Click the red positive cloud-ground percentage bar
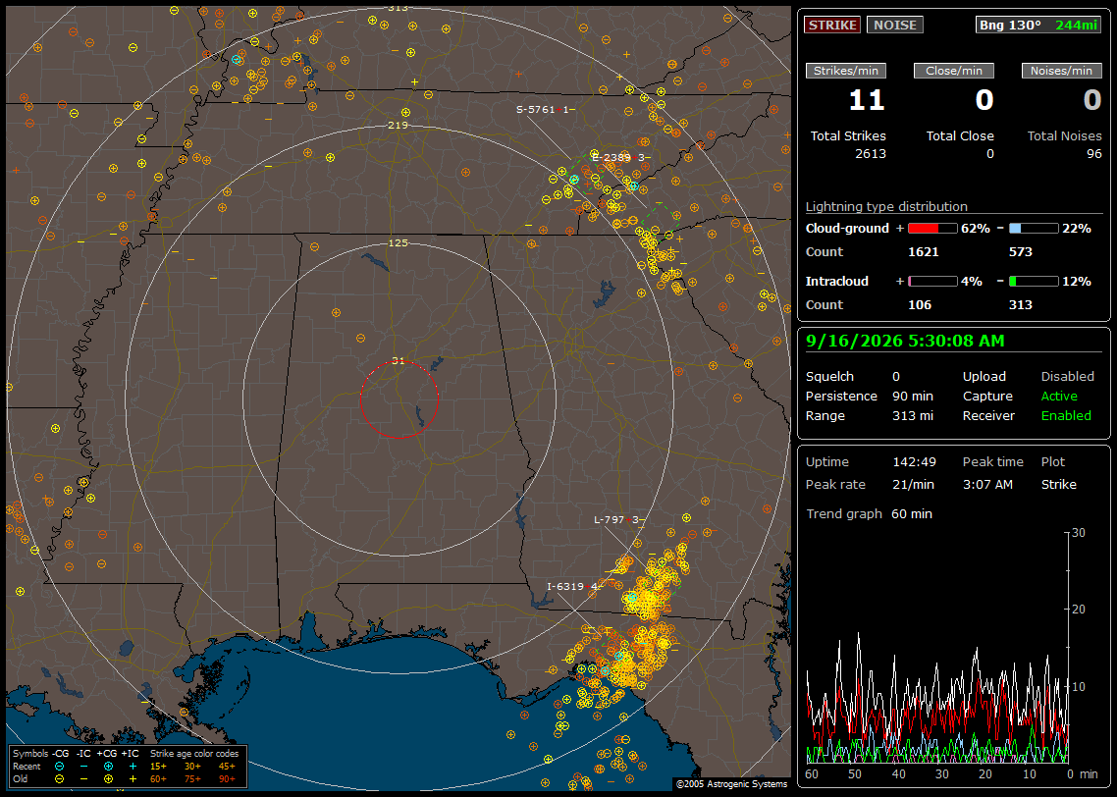The image size is (1117, 797). [x=932, y=229]
